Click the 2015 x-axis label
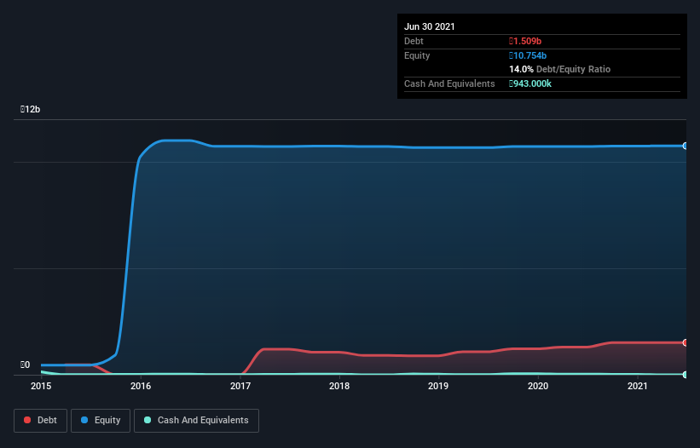 (x=41, y=386)
